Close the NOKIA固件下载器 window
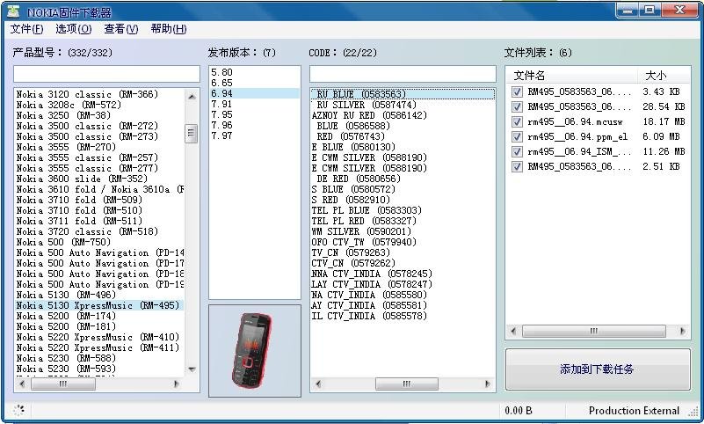This screenshot has height=424, width=704. click(x=679, y=11)
